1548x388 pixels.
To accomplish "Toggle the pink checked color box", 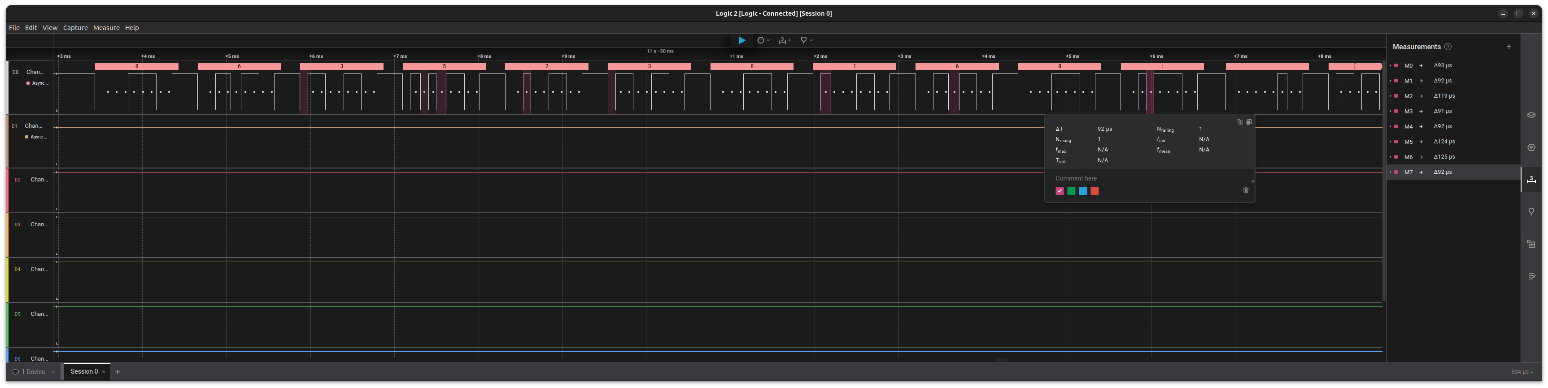I will click(1060, 191).
